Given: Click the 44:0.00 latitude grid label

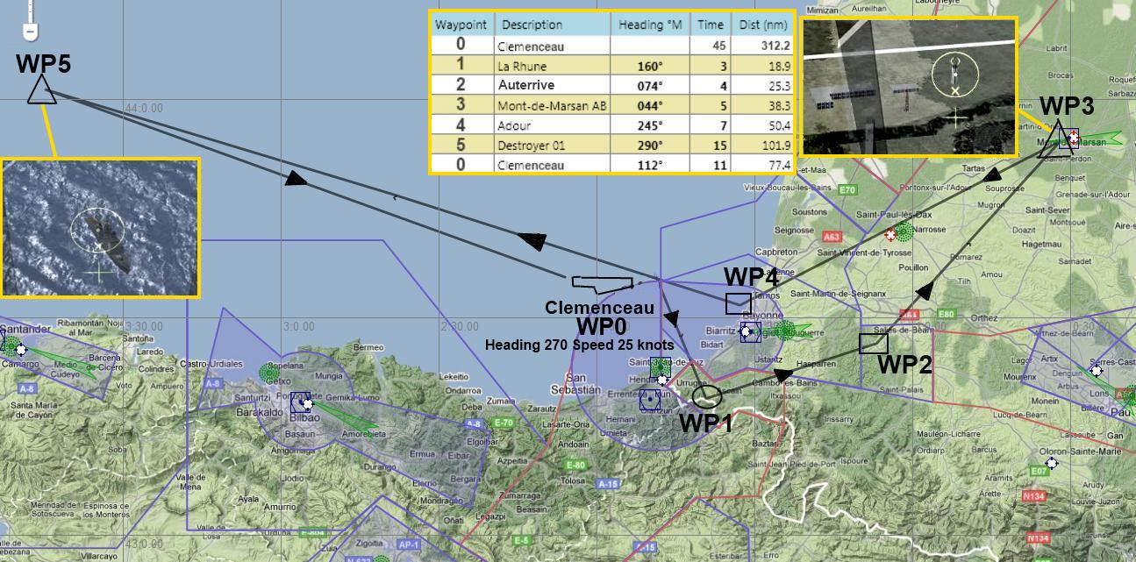Looking at the screenshot, I should [144, 109].
